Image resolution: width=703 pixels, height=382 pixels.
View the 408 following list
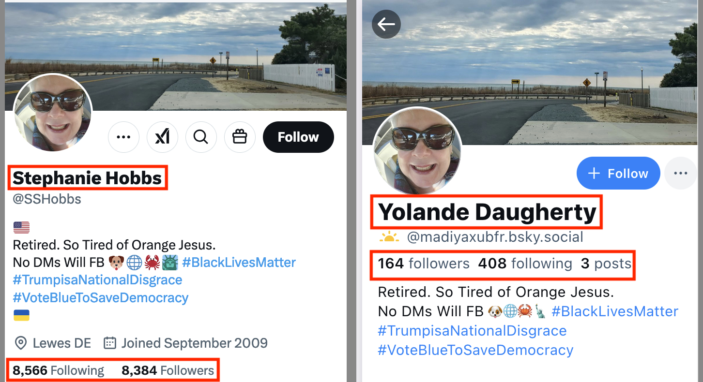click(525, 264)
